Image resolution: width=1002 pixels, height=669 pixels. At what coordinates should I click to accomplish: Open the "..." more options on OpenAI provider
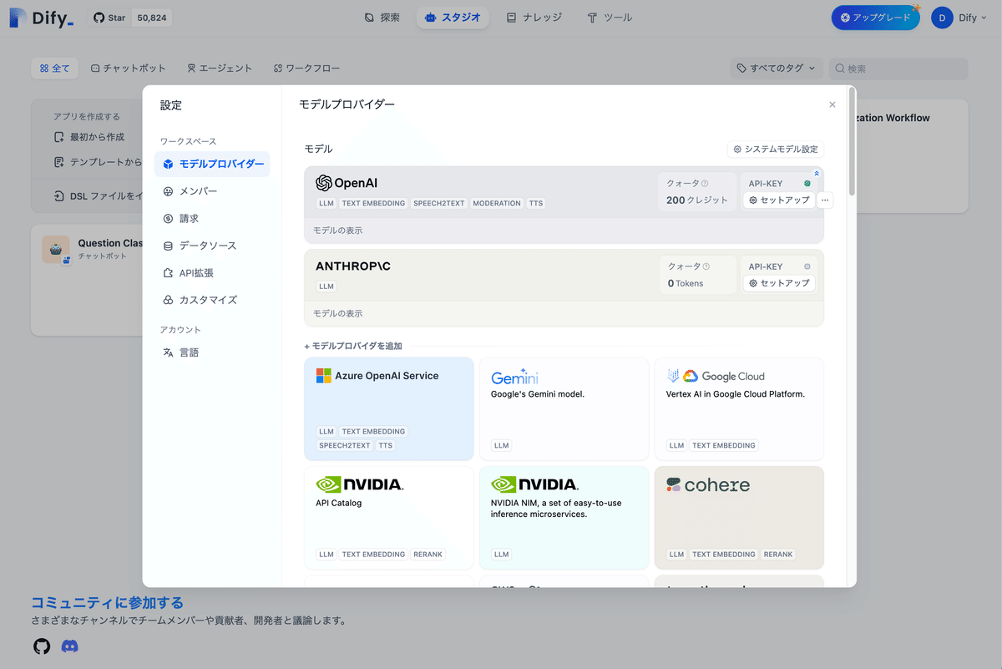[x=824, y=200]
